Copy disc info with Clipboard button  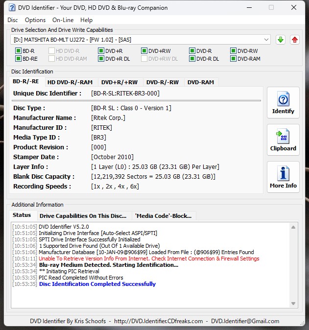pos(283,140)
